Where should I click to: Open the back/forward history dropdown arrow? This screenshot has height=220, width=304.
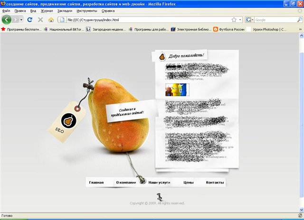(21, 20)
